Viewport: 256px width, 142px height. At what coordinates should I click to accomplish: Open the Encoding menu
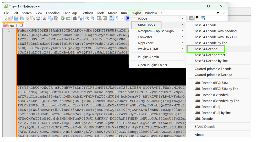[x=53, y=13]
